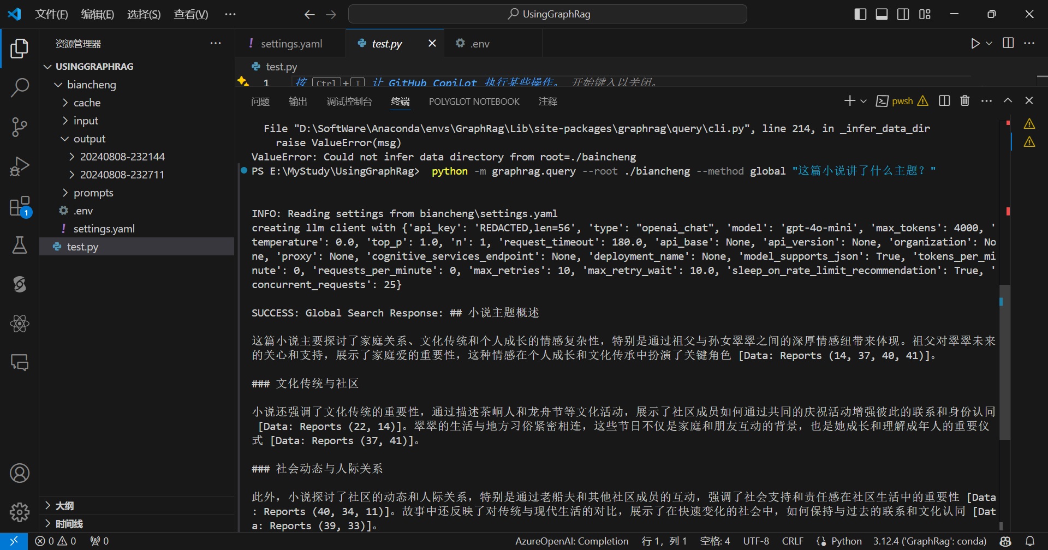Close the test.py editor tab
This screenshot has height=550, width=1048.
pos(432,43)
